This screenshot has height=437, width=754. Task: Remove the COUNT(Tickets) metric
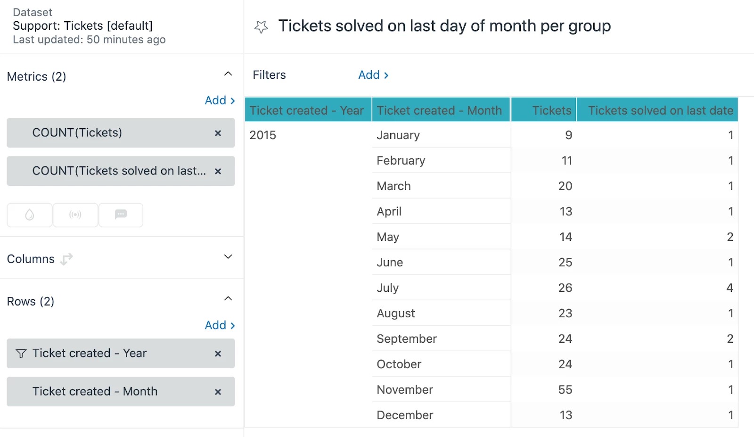[x=218, y=133]
